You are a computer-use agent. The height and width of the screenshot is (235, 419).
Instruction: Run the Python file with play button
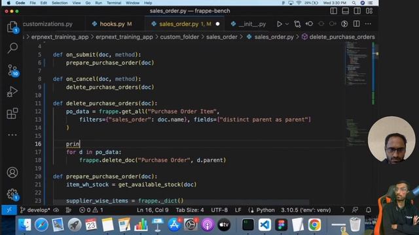coord(280,24)
